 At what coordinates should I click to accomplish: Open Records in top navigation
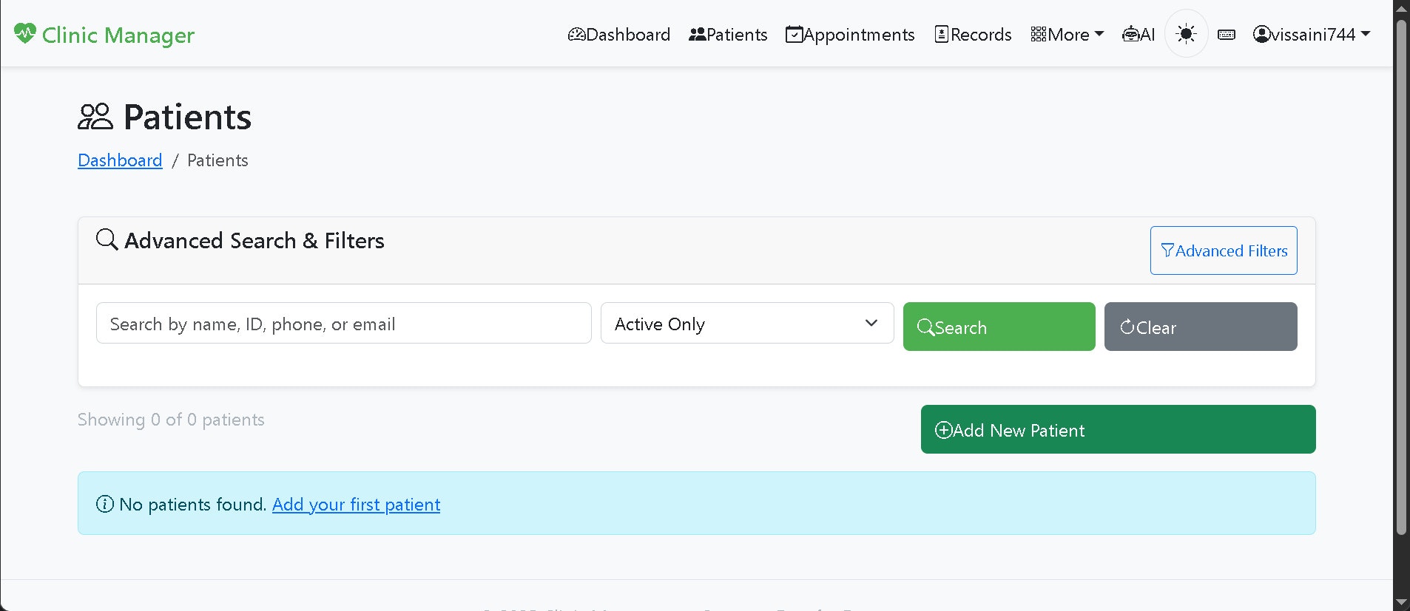[973, 35]
